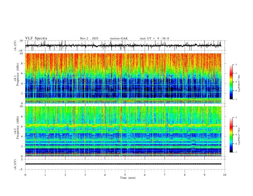Click the ch.2 spectrogram panel
The image size is (253, 196).
tap(123, 131)
